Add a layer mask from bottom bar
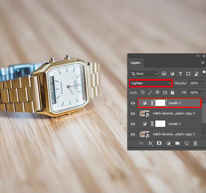The width and height of the screenshot is (206, 193). click(159, 143)
